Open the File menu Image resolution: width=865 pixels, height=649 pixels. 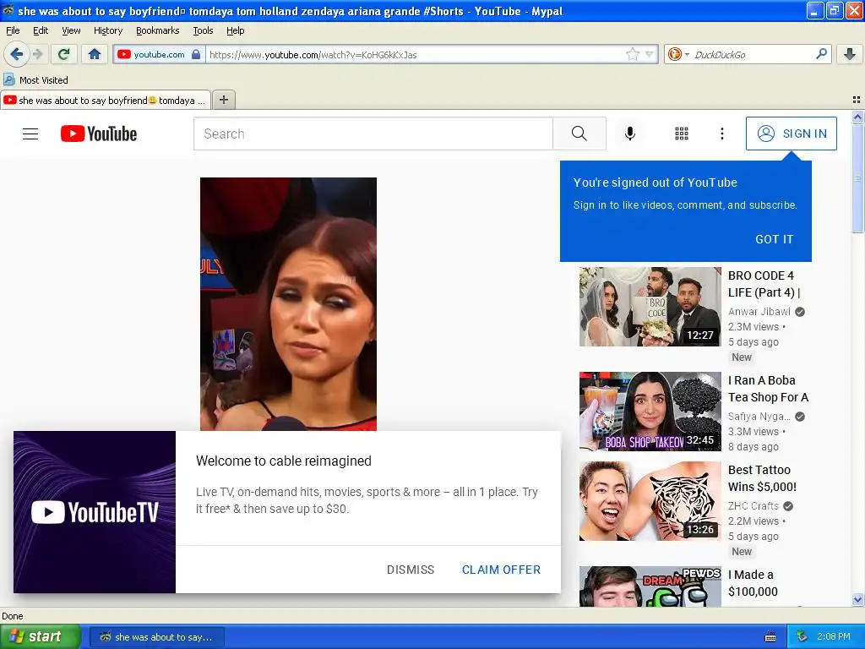tap(13, 30)
